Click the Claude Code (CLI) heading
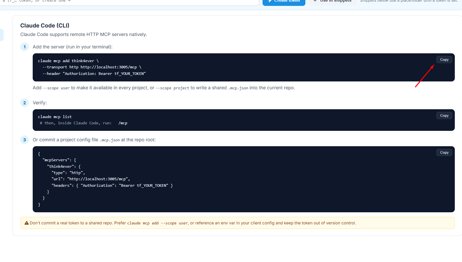Image resolution: width=462 pixels, height=262 pixels. 45,26
